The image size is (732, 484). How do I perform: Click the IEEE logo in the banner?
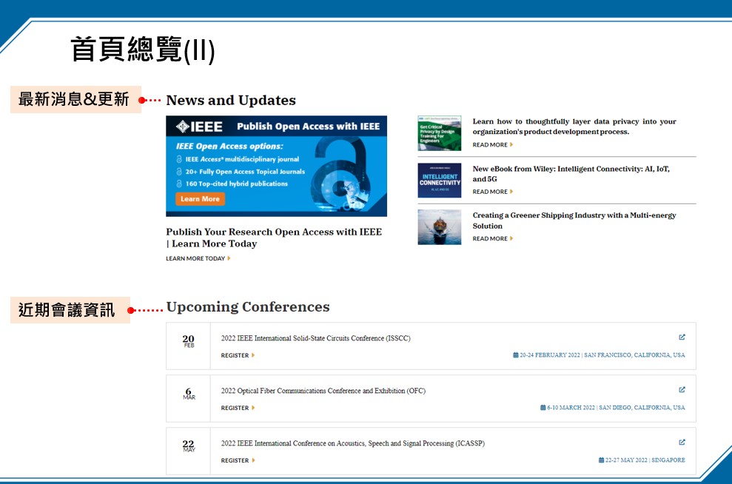(x=199, y=127)
